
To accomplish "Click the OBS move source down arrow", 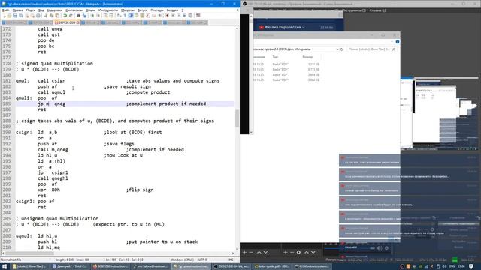I will (x=313, y=252).
